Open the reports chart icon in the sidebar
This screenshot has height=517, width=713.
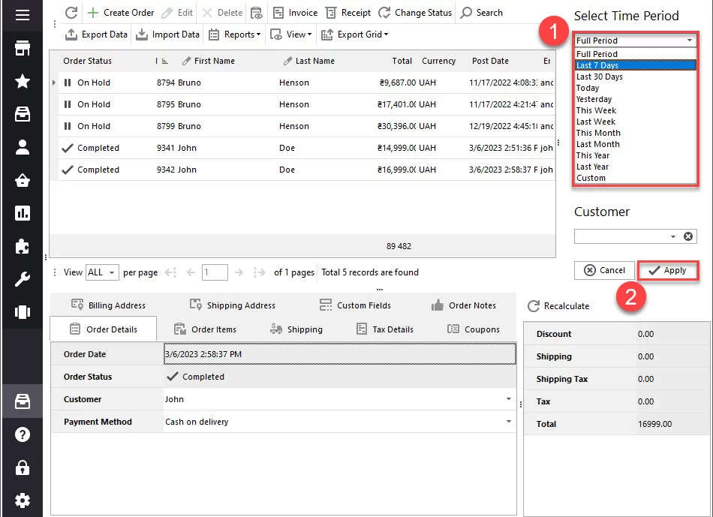pyautogui.click(x=23, y=214)
